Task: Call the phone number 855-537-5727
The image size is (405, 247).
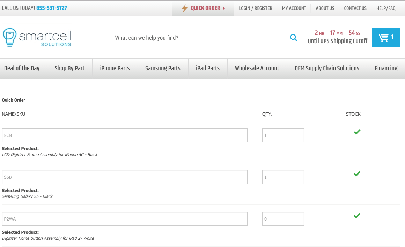Action: pos(52,8)
